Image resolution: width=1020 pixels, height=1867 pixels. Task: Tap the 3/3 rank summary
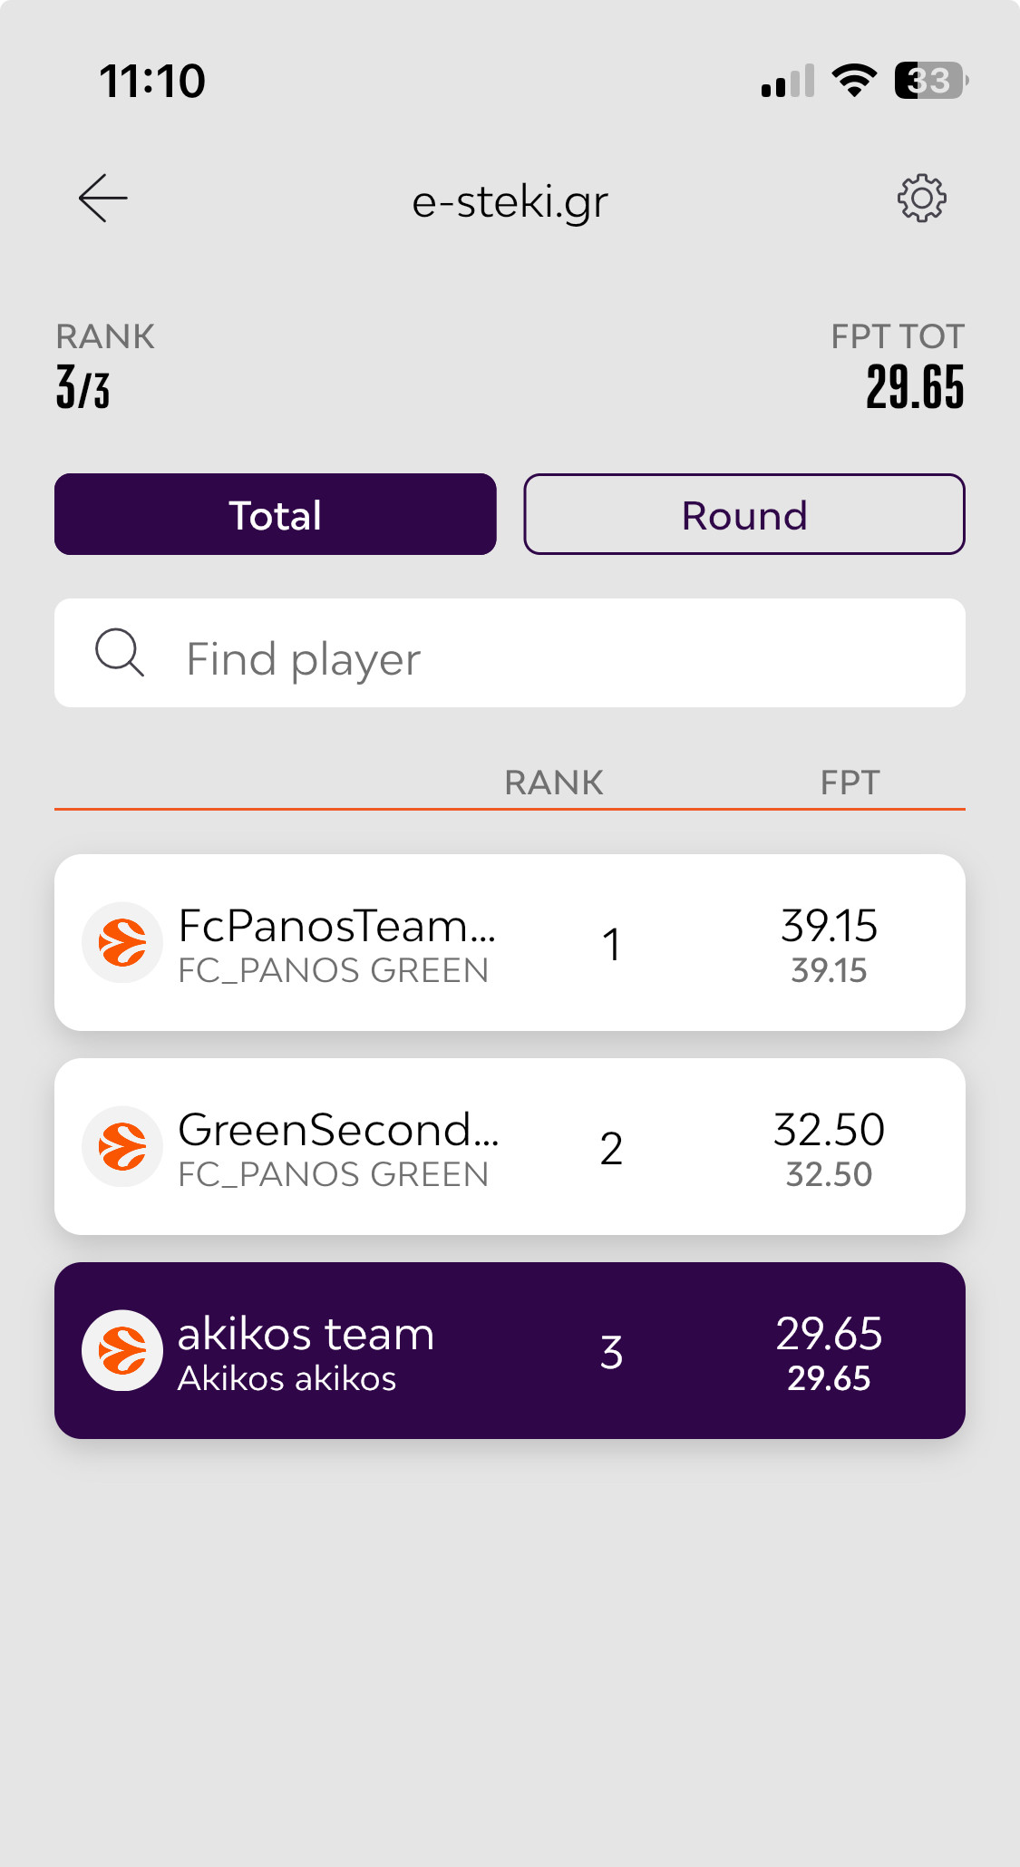click(83, 387)
